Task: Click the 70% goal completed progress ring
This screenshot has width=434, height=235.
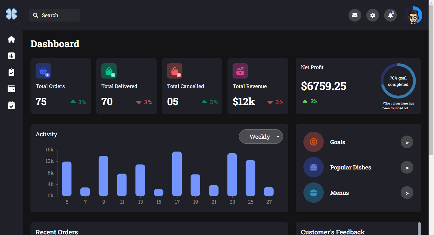Action: 398,81
